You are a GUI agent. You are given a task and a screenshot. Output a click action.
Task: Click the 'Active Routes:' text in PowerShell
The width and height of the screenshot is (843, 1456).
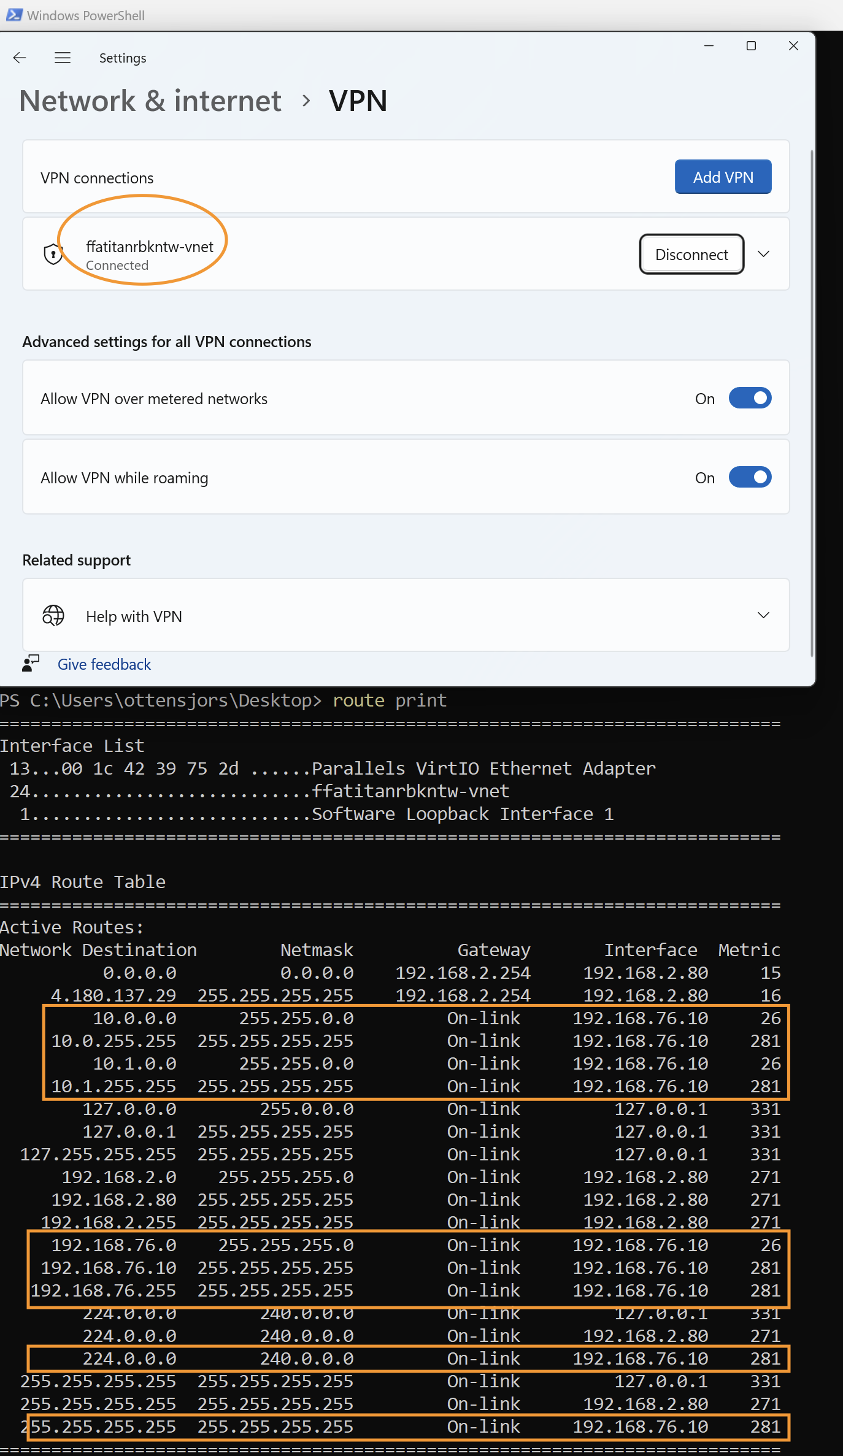point(72,927)
